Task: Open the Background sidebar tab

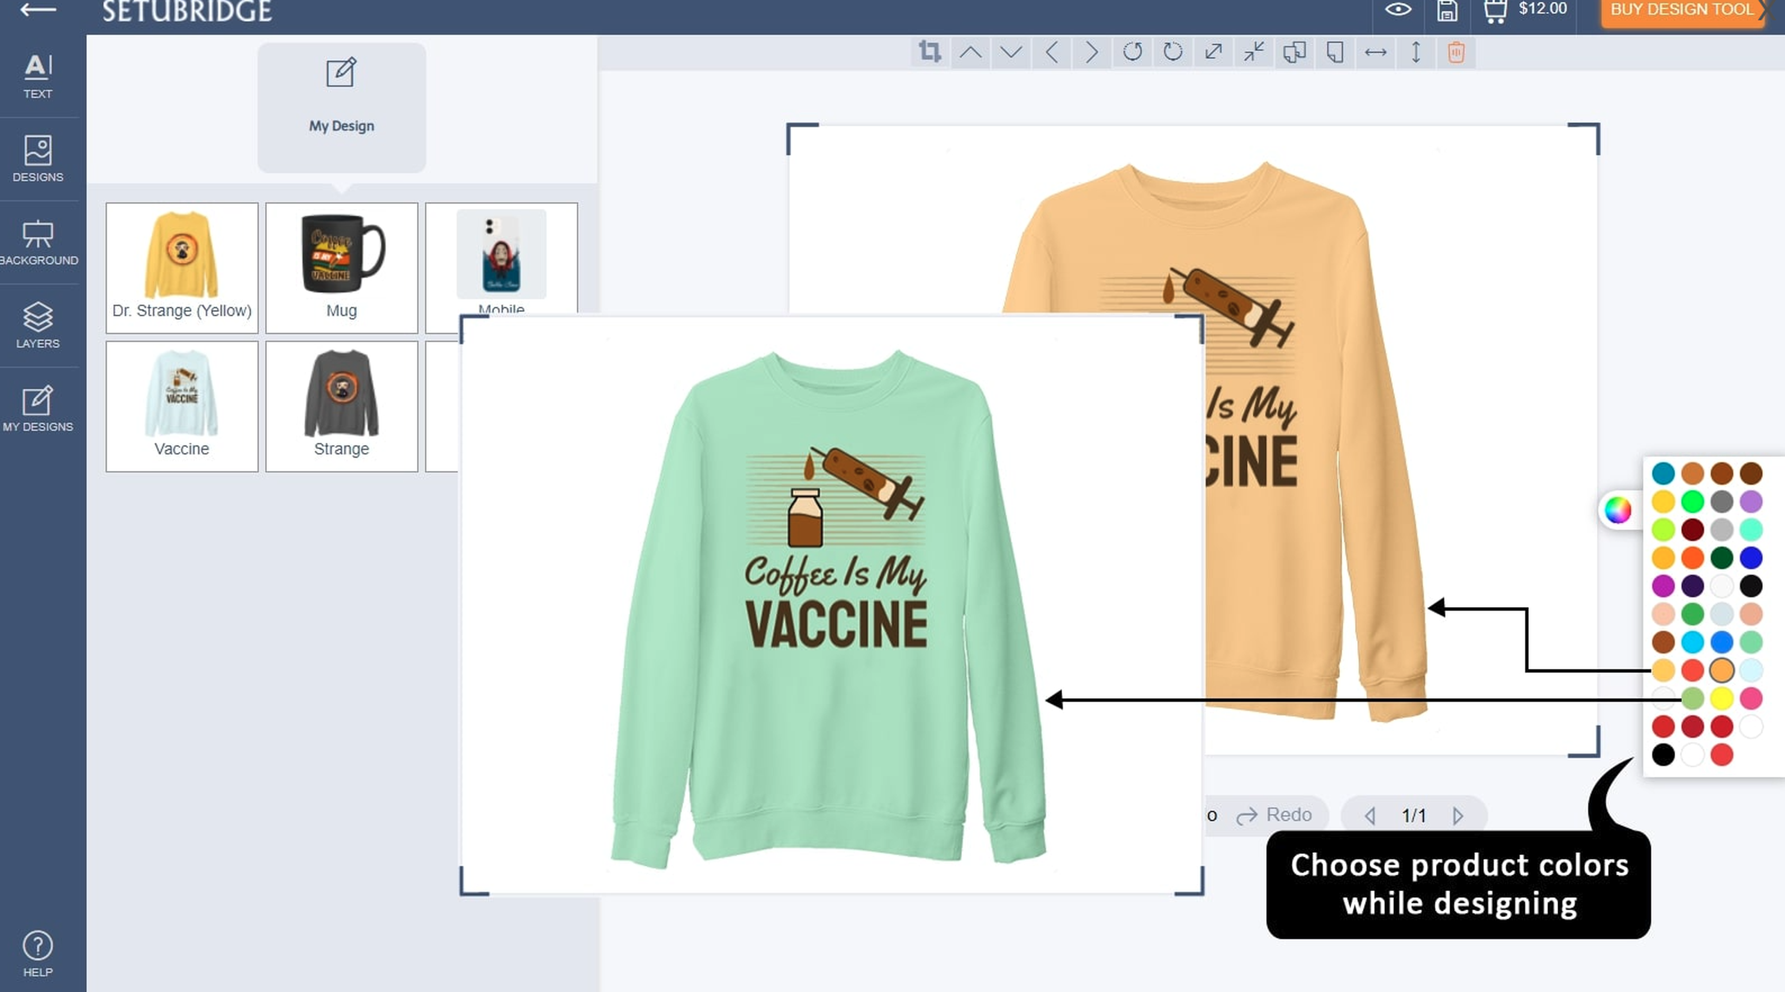Action: (38, 243)
